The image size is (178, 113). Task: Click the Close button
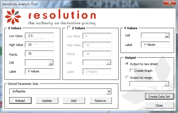(159, 105)
